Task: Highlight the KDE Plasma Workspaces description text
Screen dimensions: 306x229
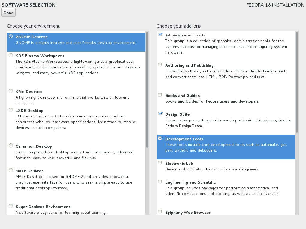Action: coord(78,67)
